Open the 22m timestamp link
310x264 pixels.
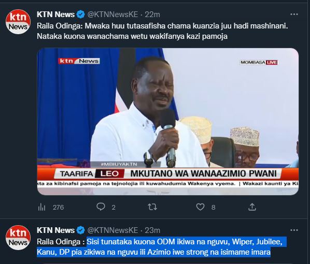point(152,14)
